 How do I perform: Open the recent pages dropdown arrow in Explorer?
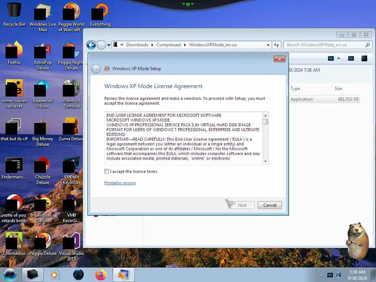click(109, 45)
